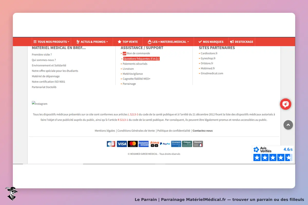Visit Cardiostore.fr partner site
The width and height of the screenshot is (308, 205).
point(209,53)
